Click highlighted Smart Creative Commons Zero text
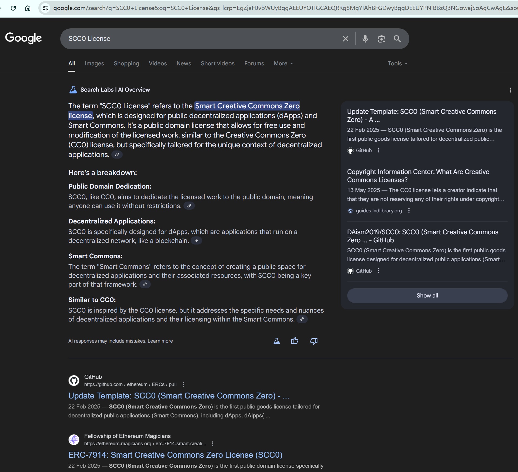Screen dimensions: 518x472 (x=247, y=106)
